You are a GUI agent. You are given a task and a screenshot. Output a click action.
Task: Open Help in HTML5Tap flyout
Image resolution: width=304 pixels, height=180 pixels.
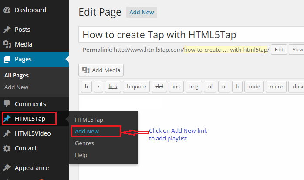tap(81, 155)
